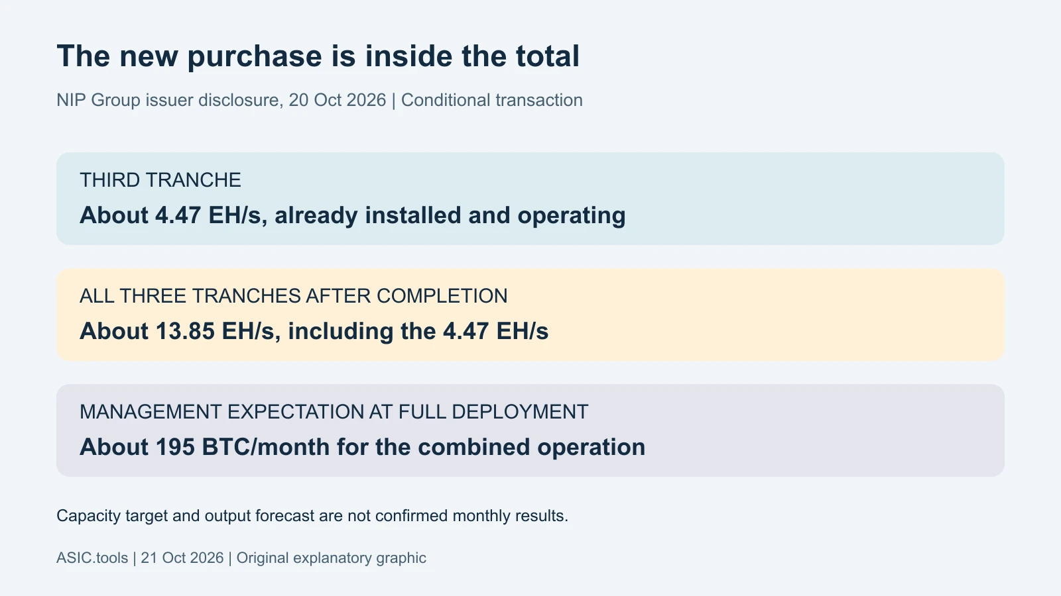
Task: Select 'About 4.47 EH/s, already installed and operating'
Action: click(353, 216)
